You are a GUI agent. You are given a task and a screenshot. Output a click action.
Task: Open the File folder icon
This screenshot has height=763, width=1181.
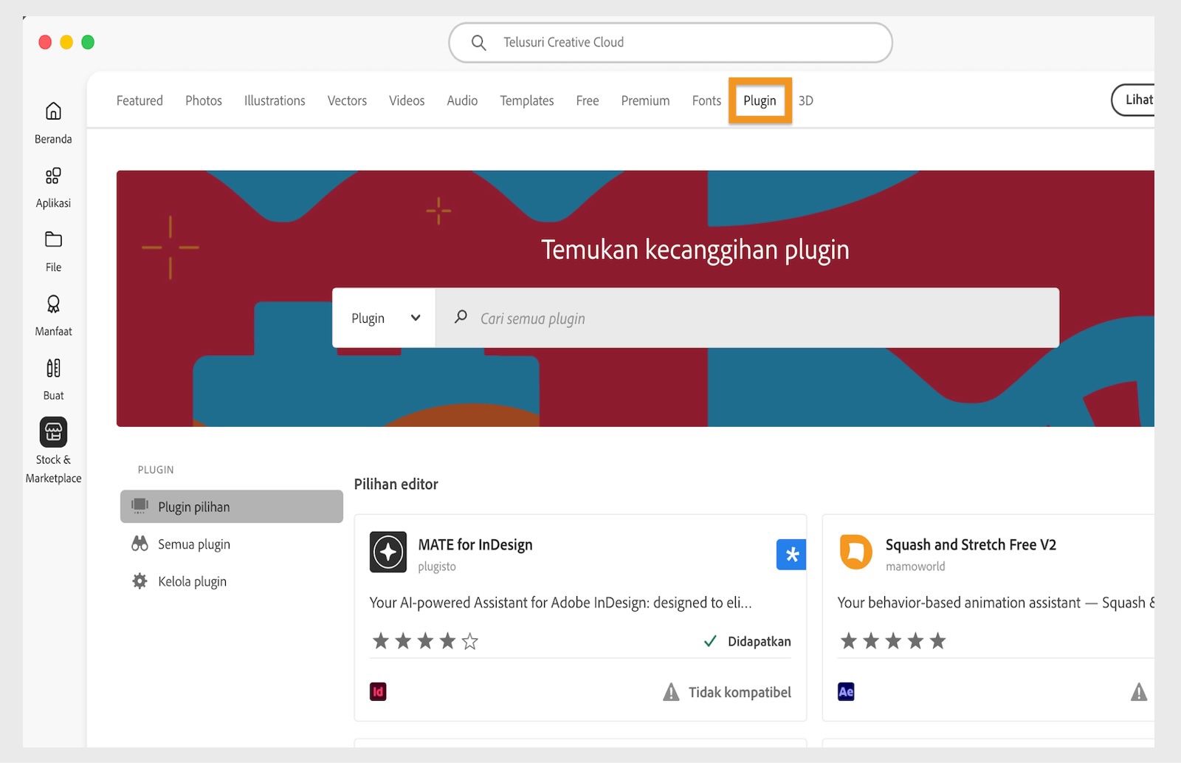pos(53,239)
